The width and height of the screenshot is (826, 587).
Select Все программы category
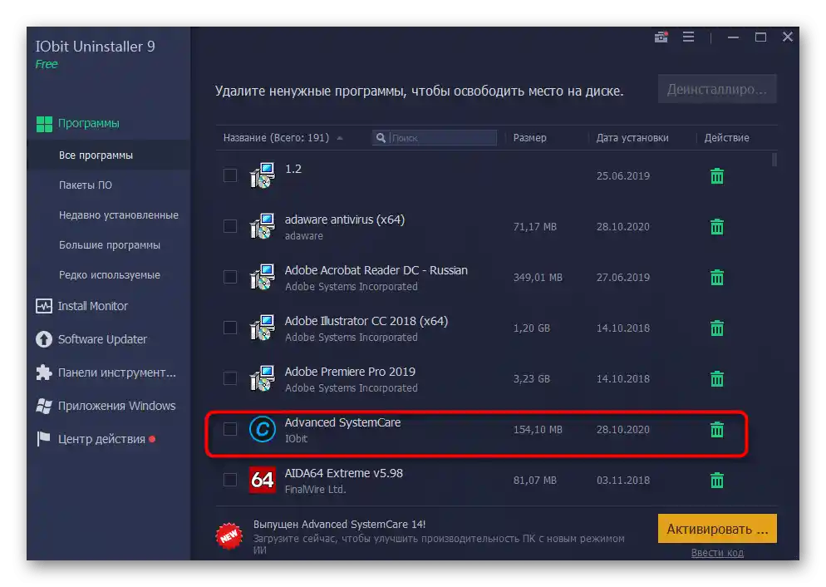(109, 155)
